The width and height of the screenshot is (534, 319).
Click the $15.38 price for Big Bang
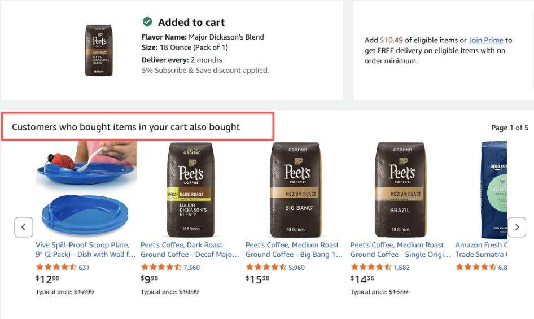click(257, 279)
